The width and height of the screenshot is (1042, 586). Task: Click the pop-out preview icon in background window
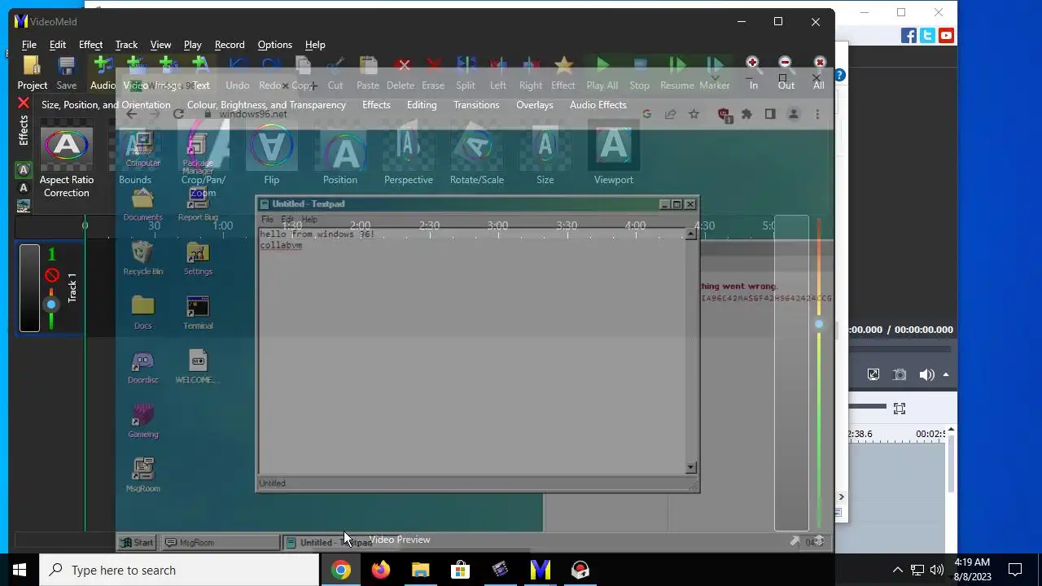tap(873, 374)
